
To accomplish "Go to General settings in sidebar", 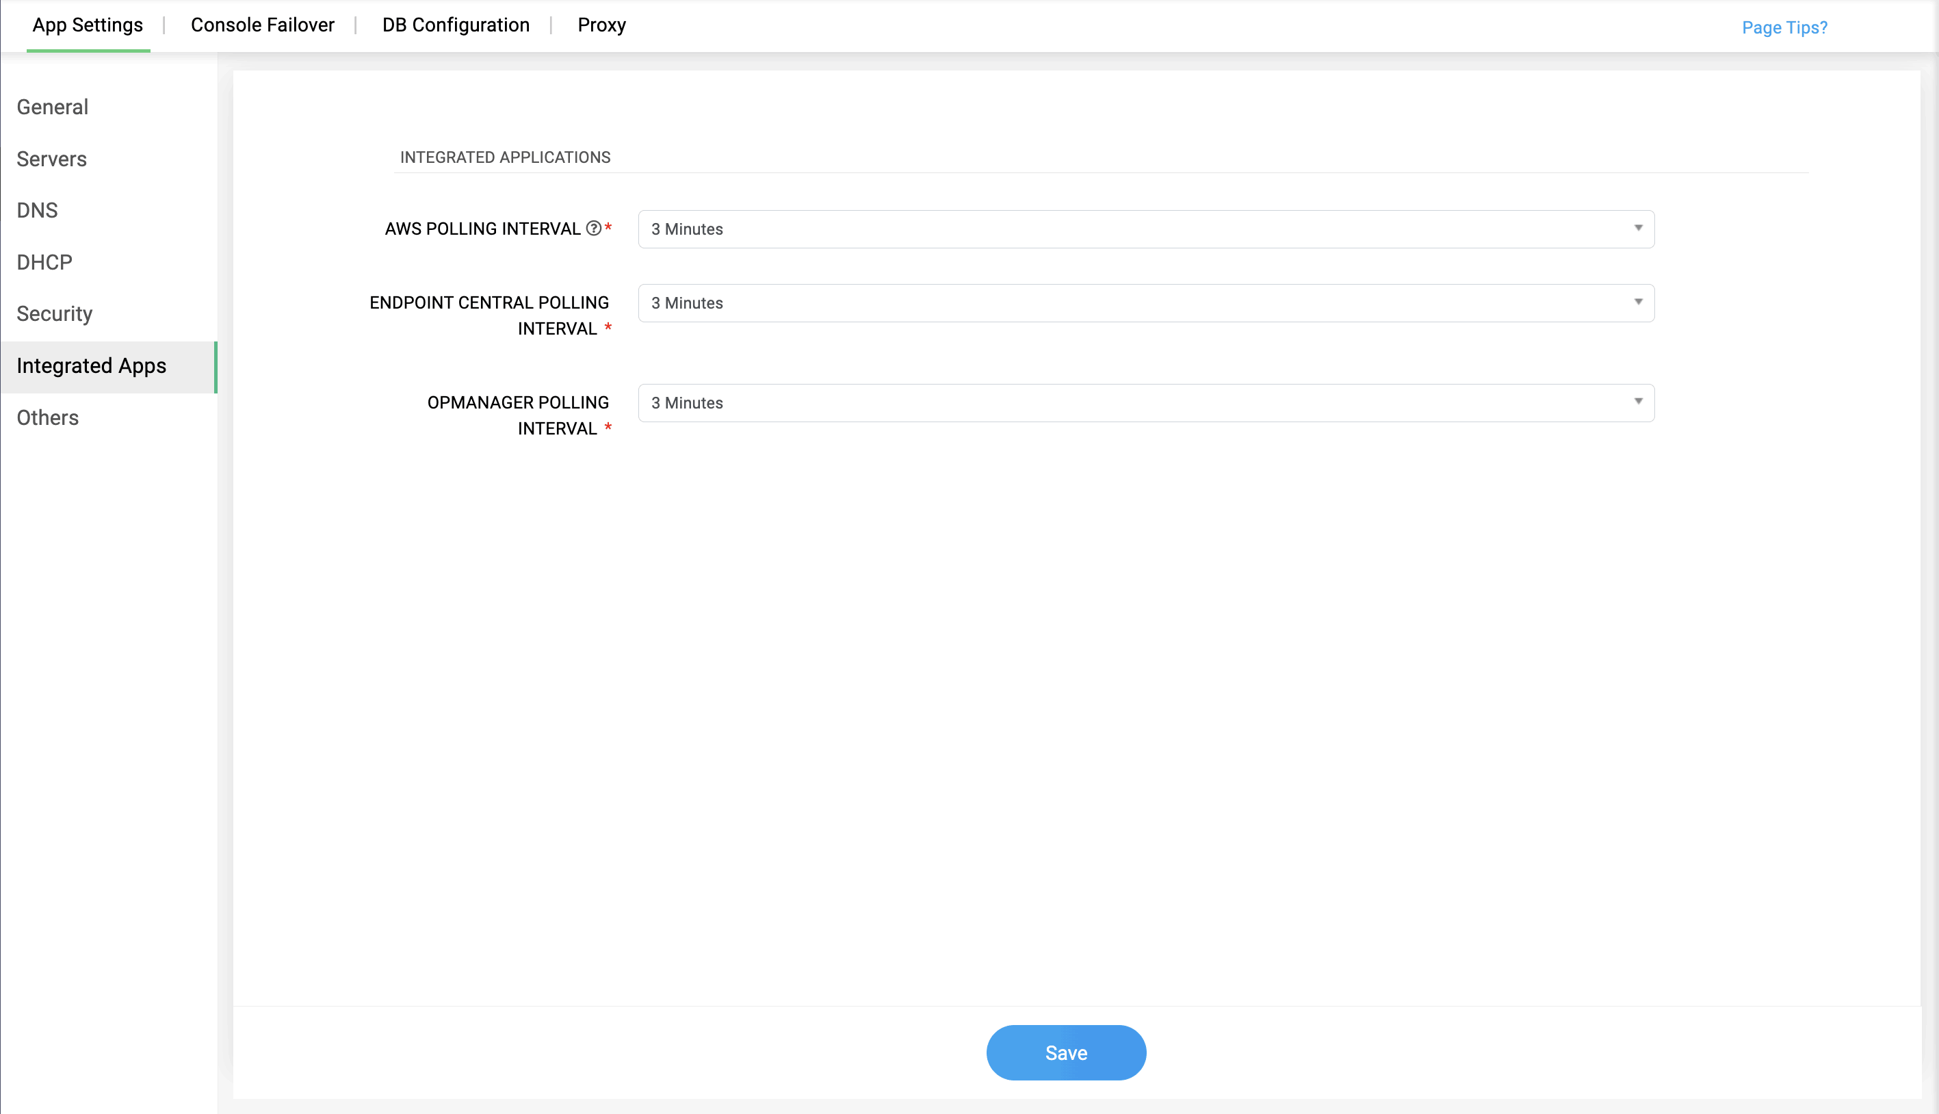I will pyautogui.click(x=53, y=107).
